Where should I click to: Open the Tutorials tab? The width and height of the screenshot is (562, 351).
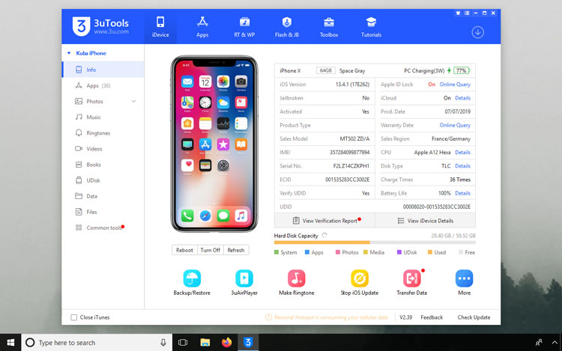coord(371,27)
